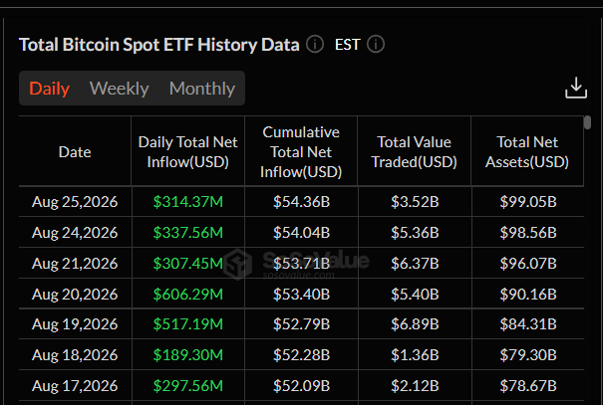Screen dimensions: 603x405
Task: Select the Aug 21,2026 date cell
Action: (75, 264)
